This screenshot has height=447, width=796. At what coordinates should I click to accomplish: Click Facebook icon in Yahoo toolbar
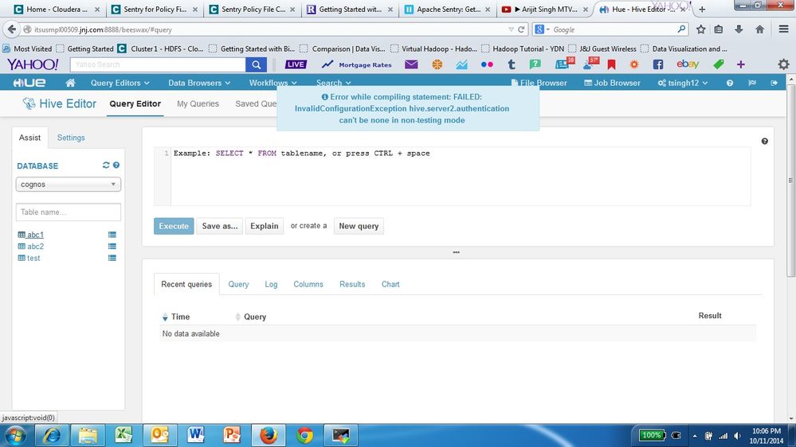point(658,64)
